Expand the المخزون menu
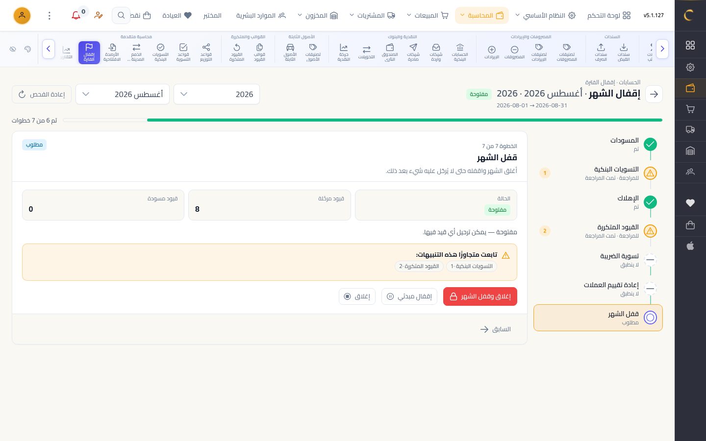The width and height of the screenshot is (706, 441). (x=318, y=16)
